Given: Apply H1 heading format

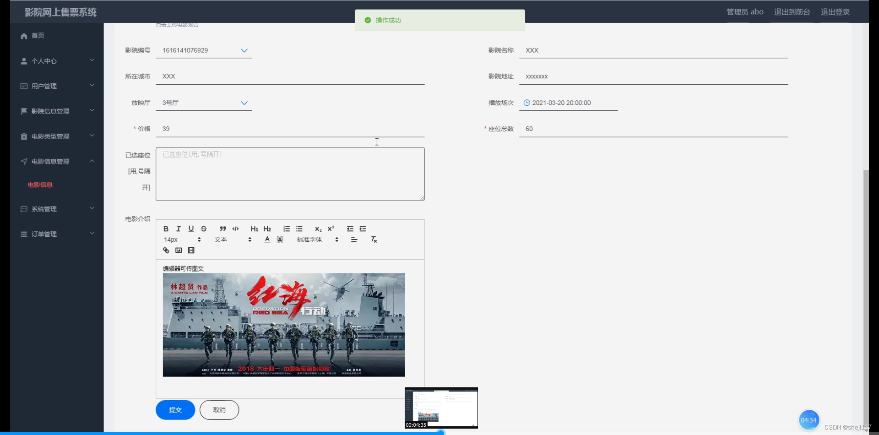Looking at the screenshot, I should click(x=255, y=228).
